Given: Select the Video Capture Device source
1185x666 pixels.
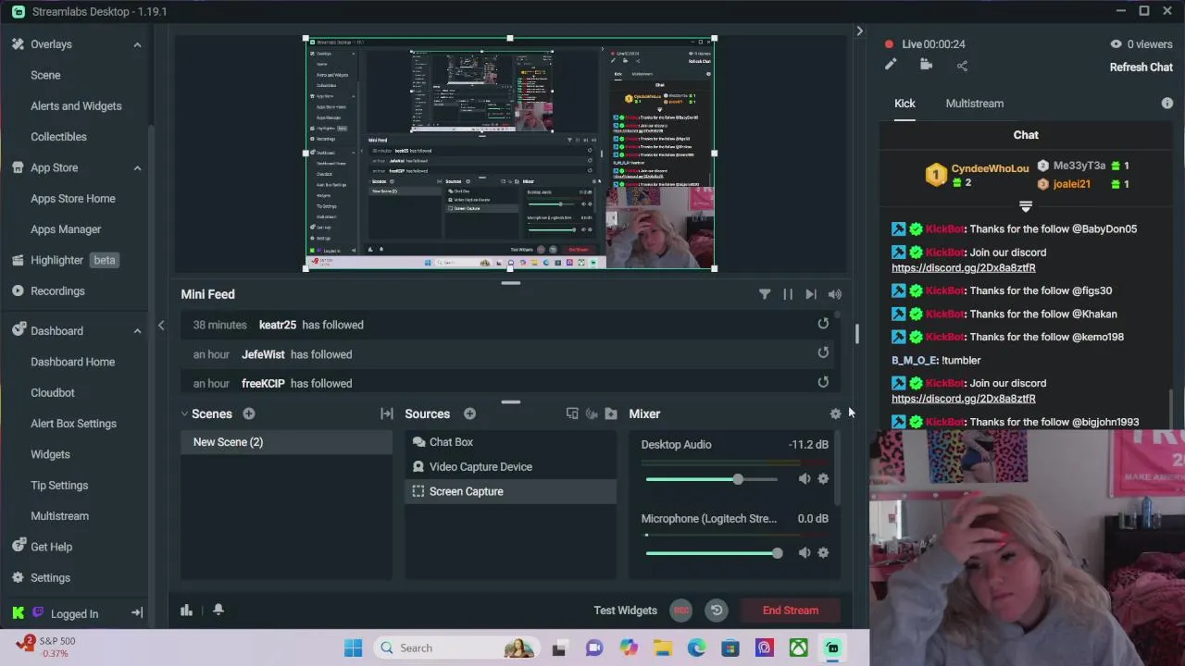Looking at the screenshot, I should coord(511,466).
